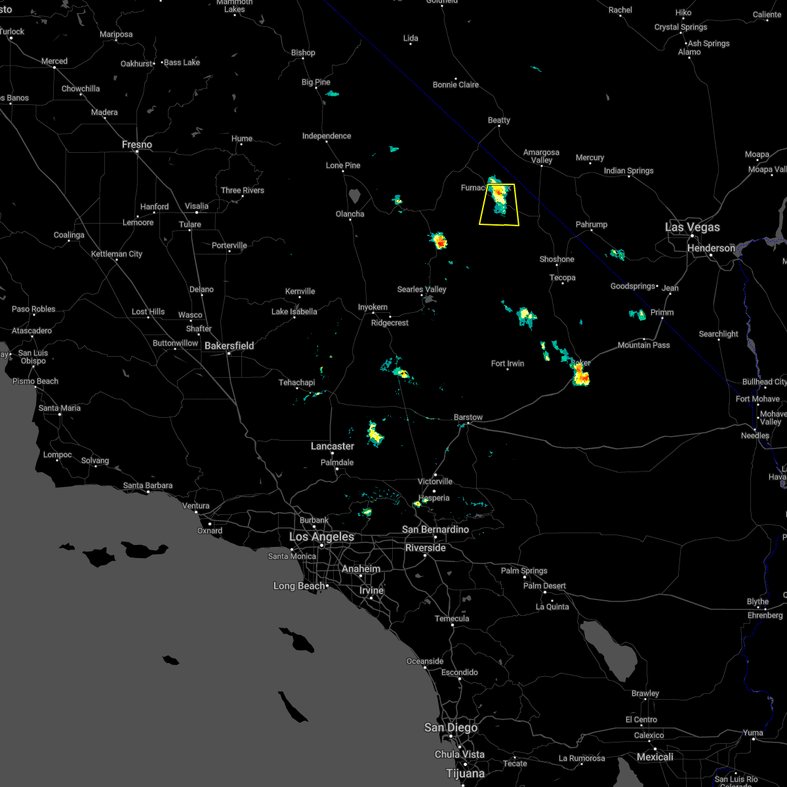
Task: Click the Chula Vista label
Action: click(x=459, y=754)
